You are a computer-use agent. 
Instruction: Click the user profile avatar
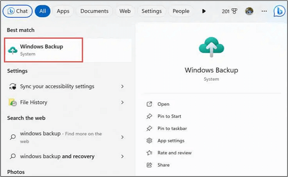249,11
